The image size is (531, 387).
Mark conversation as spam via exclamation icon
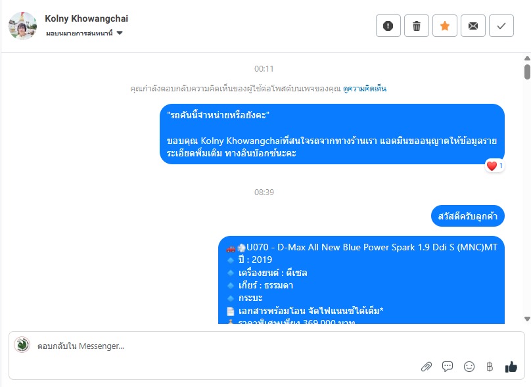388,26
